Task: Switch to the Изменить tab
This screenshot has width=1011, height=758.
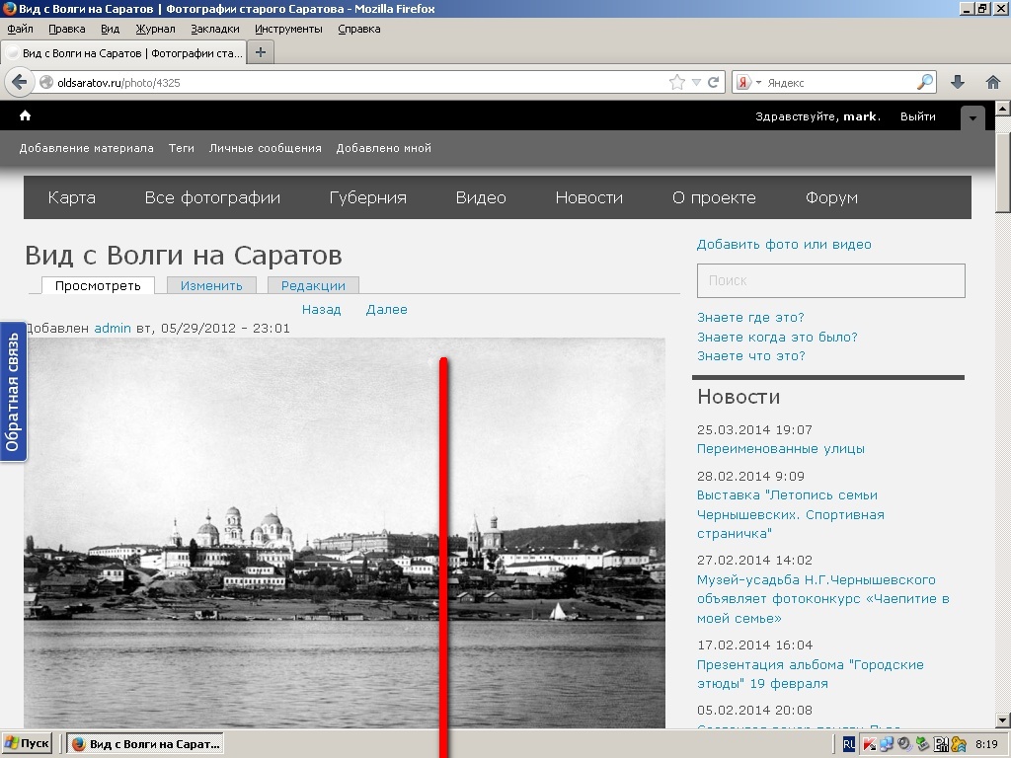Action: [x=211, y=285]
